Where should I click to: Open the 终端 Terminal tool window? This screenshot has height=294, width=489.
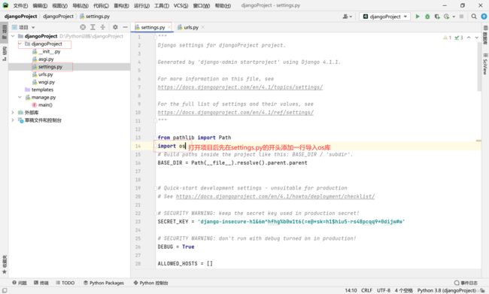[41, 283]
